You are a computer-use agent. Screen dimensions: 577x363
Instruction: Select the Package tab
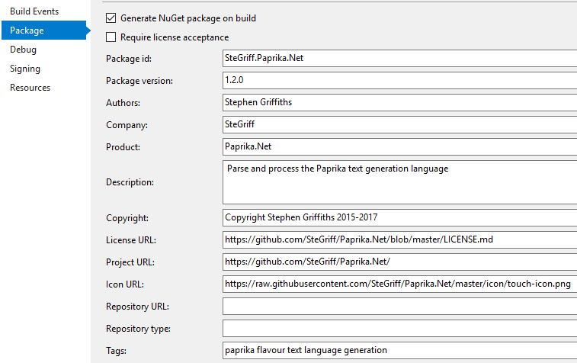click(x=44, y=31)
